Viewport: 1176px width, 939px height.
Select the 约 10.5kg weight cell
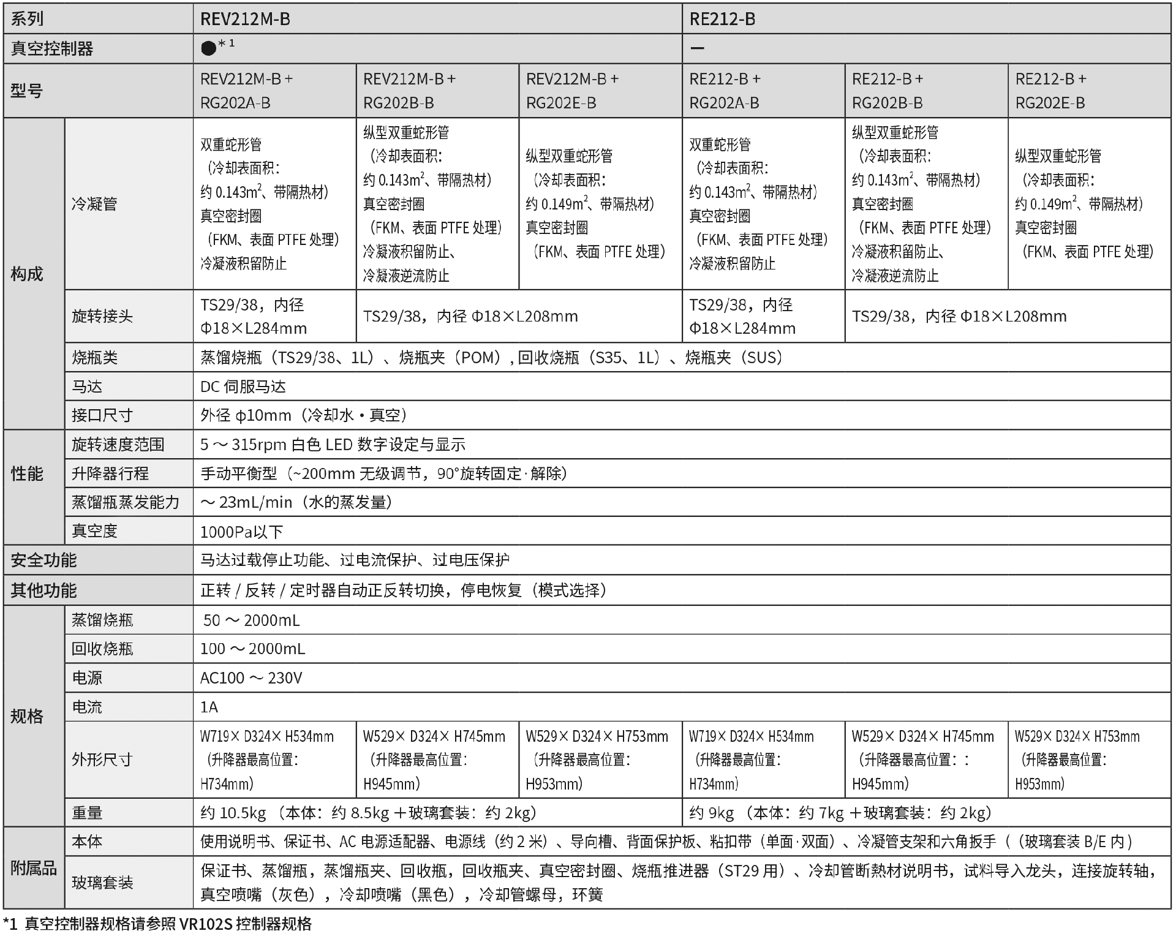pos(437,813)
